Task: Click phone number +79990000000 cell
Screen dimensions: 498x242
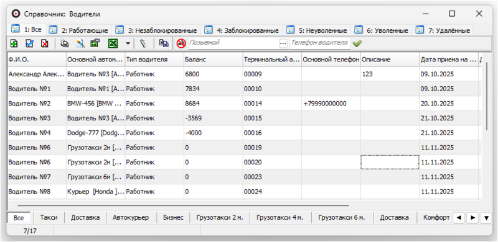Action: 331,104
